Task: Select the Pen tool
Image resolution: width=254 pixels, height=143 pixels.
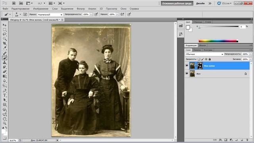Action: tap(4, 91)
